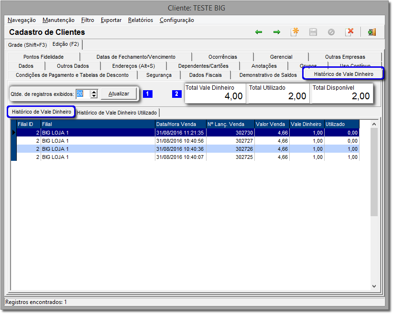Switch to Edição (F2) tab
393x314 pixels.
[x=65, y=44]
